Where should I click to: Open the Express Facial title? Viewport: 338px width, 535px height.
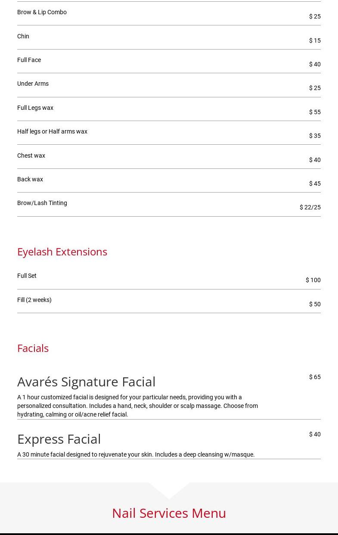coord(59,439)
